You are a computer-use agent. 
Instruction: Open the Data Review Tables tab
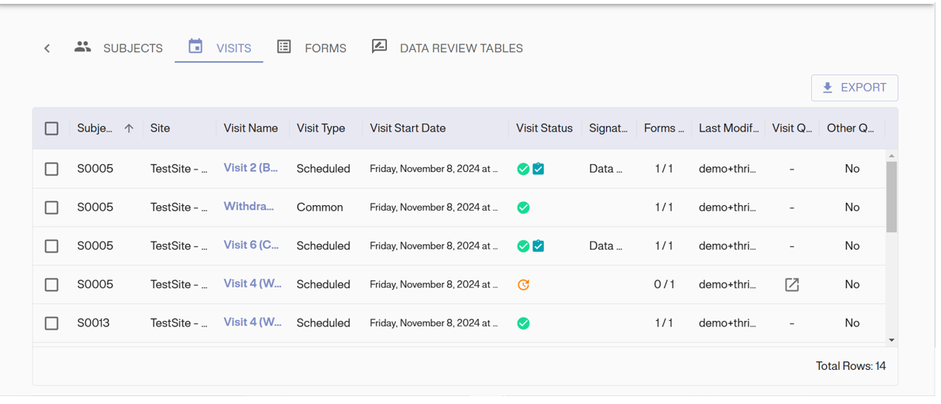(448, 48)
